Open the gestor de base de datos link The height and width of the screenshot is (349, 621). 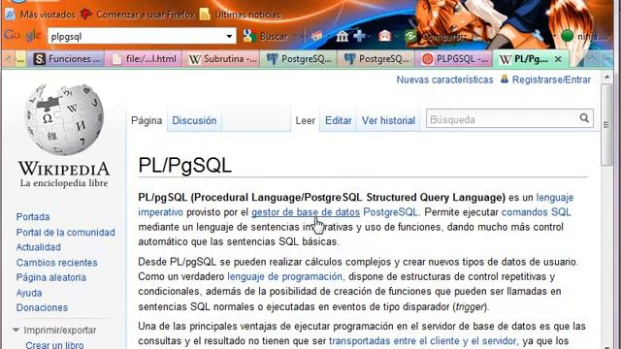[x=306, y=212]
